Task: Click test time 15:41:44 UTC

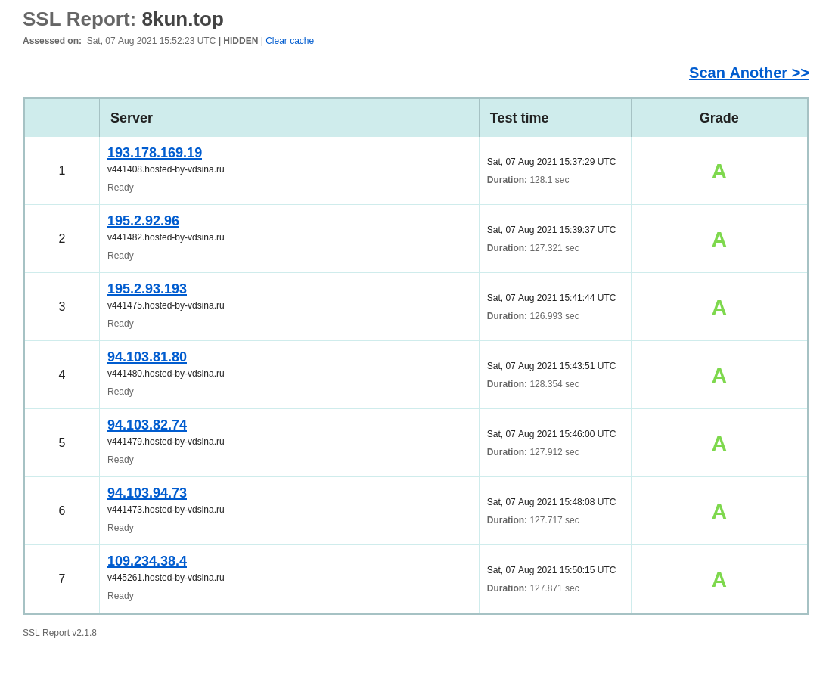Action: pyautogui.click(x=551, y=297)
